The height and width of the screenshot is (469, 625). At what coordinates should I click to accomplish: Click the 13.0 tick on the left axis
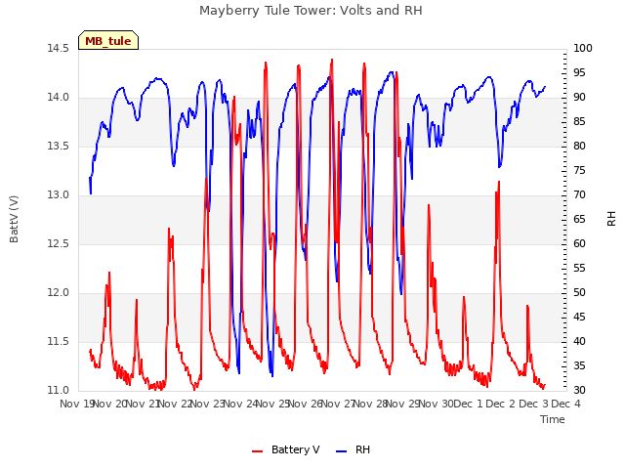59,195
